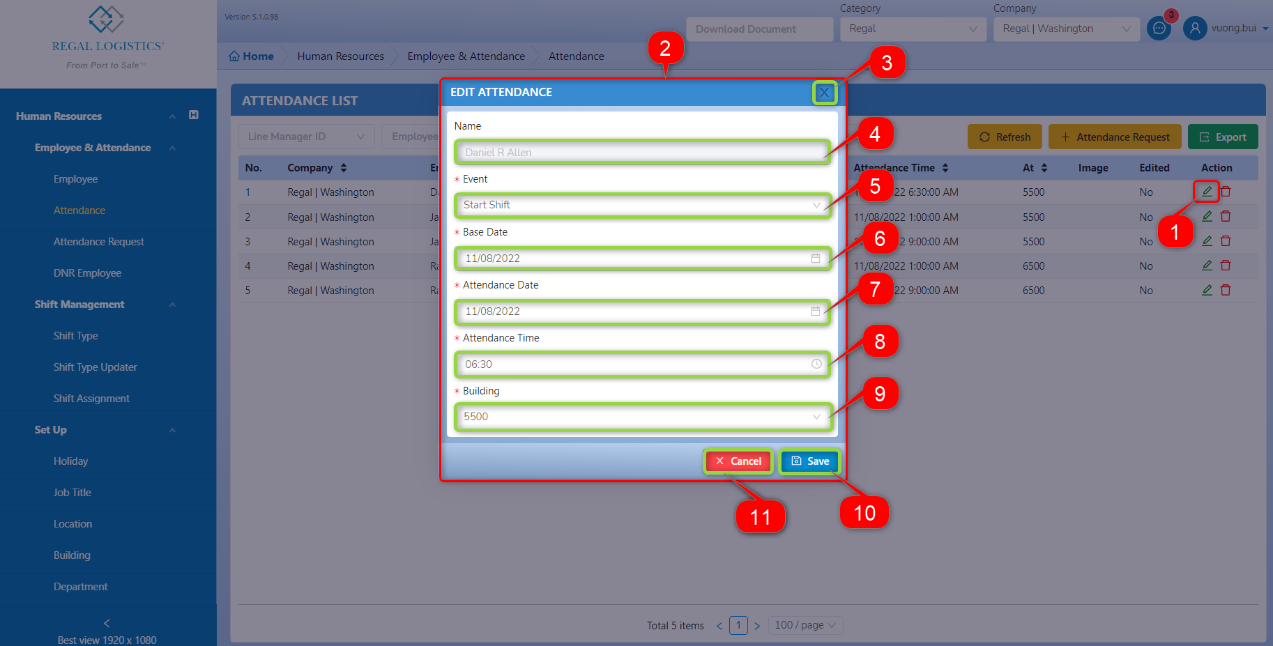Open the 100 / page size dropdown
The width and height of the screenshot is (1273, 646).
click(x=805, y=625)
